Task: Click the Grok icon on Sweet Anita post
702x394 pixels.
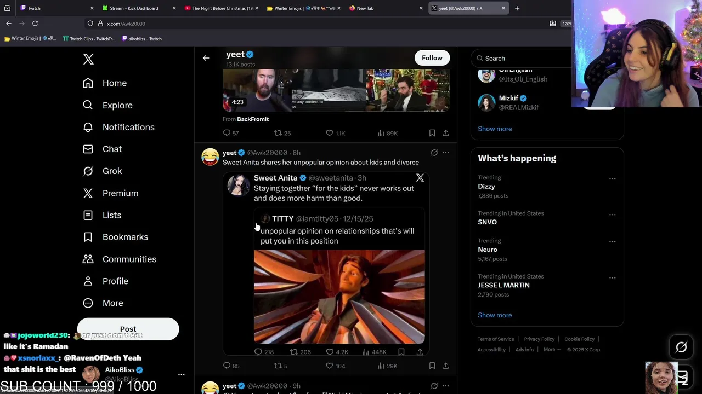Action: tap(434, 153)
